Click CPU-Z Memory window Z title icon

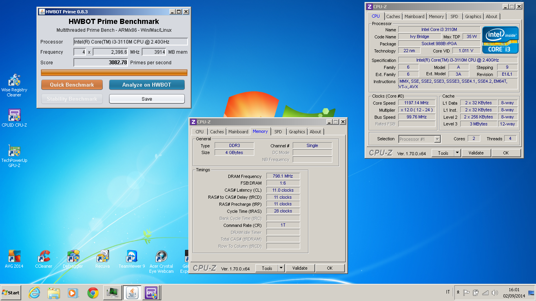pyautogui.click(x=193, y=122)
